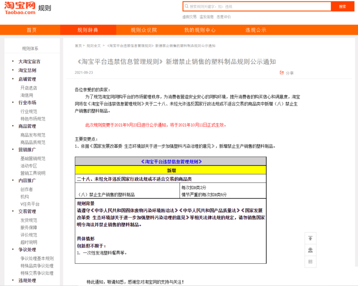Go to the 首页 navigation tab
Image resolution: width=358 pixels, height=286 pixels.
pos(31,30)
